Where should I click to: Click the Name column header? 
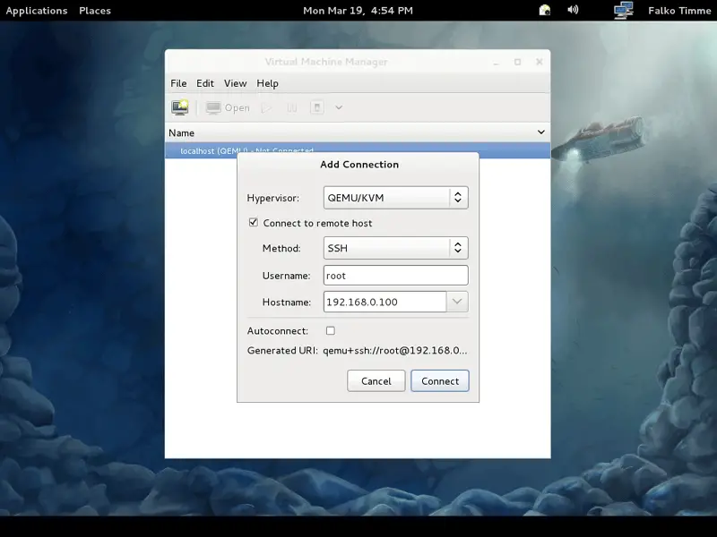182,132
